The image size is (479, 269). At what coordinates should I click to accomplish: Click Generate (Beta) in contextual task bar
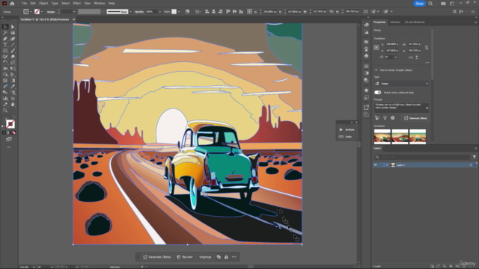[x=157, y=257]
